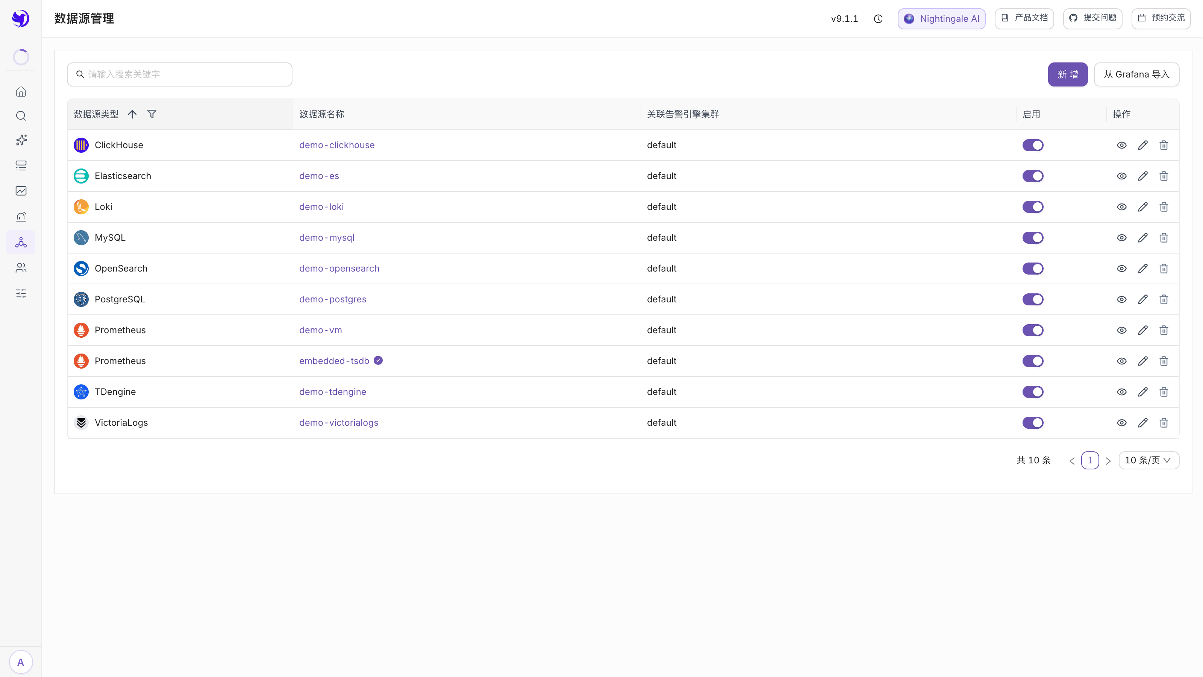
Task: Sort by datasource type ascending arrow
Action: [x=132, y=114]
